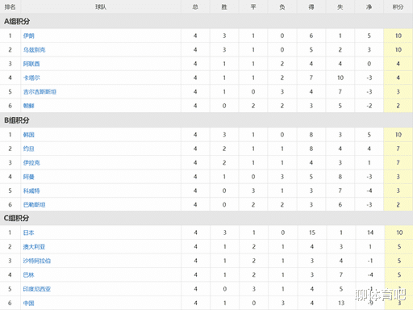Viewport: 413px width, 310px height.
Task: Click the 中国 team link
Action: tap(29, 303)
